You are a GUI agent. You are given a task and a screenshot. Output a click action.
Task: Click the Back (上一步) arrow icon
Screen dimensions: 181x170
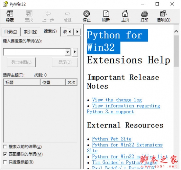click(x=48, y=14)
